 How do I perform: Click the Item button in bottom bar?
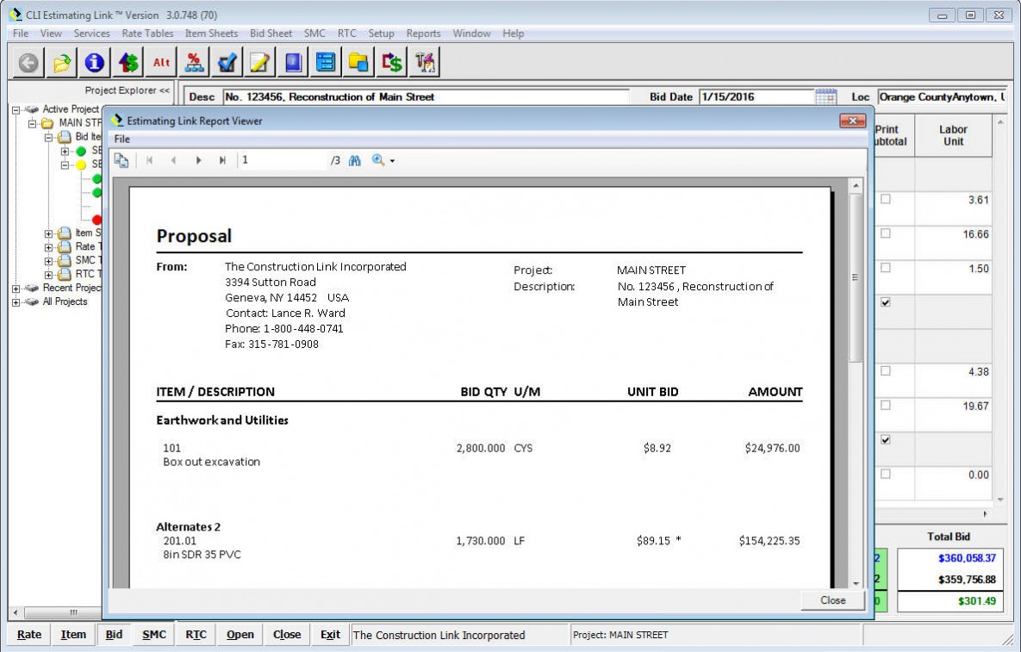pos(73,635)
